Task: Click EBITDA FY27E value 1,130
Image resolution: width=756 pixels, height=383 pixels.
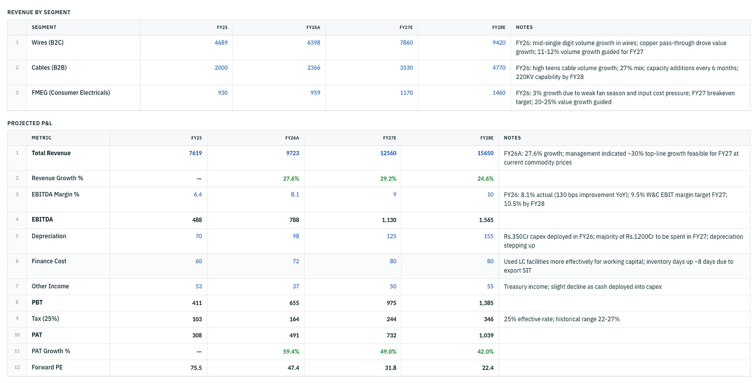Action: pos(389,220)
